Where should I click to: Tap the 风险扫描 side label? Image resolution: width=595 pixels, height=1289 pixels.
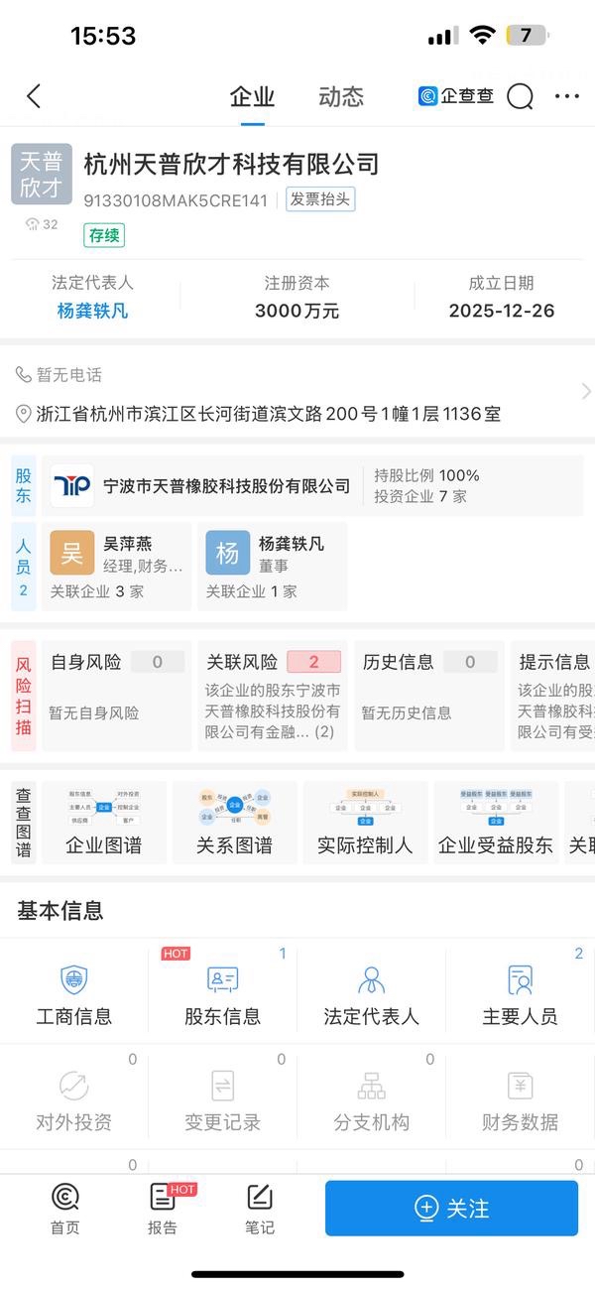(x=24, y=696)
